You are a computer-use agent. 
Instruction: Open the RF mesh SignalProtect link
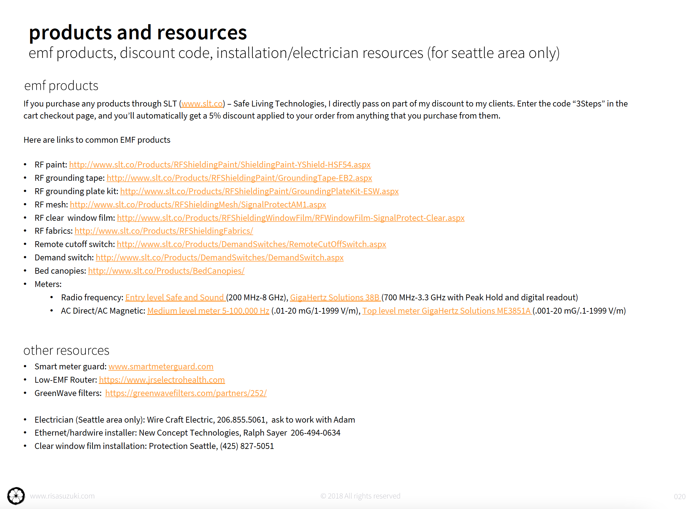198,205
